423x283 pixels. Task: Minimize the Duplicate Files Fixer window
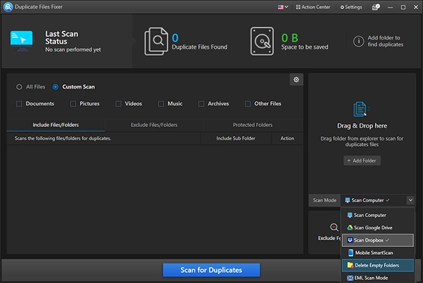pyautogui.click(x=390, y=7)
